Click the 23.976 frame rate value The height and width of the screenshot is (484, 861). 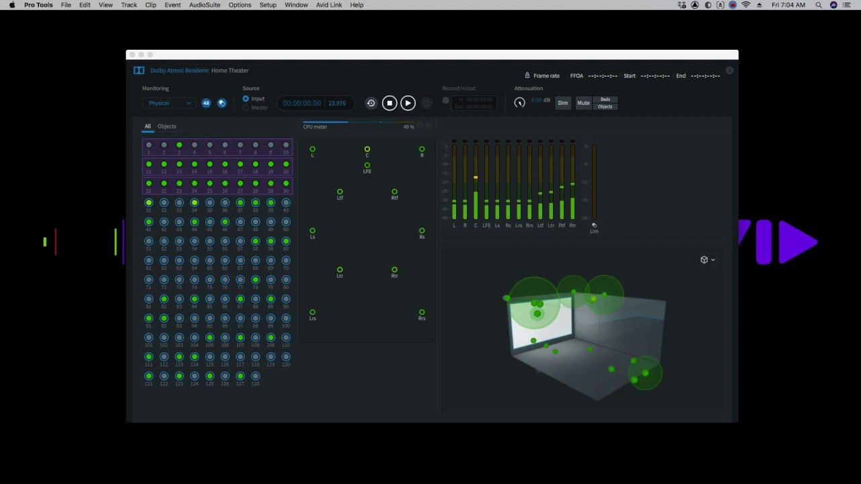[337, 104]
